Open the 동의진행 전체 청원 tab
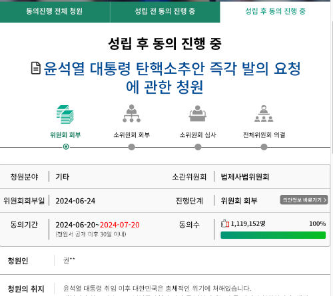Screen dimensions: 333x296 pyautogui.click(x=55, y=11)
